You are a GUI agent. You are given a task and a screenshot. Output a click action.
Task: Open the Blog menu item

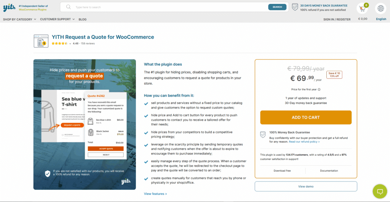(83, 19)
